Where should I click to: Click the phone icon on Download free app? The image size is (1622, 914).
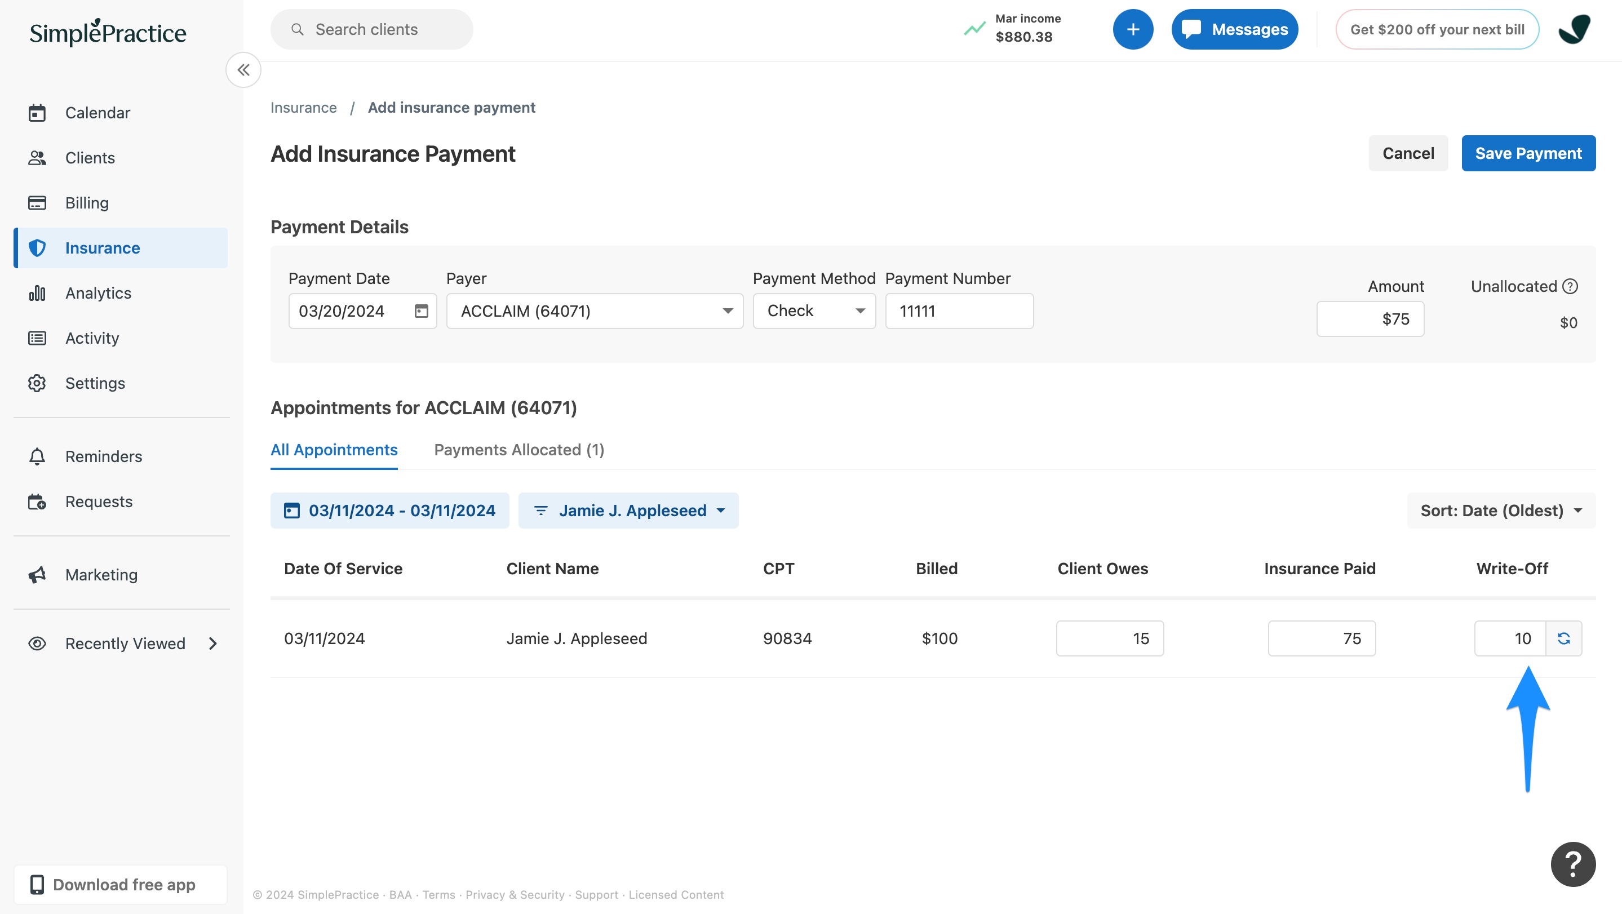tap(37, 884)
